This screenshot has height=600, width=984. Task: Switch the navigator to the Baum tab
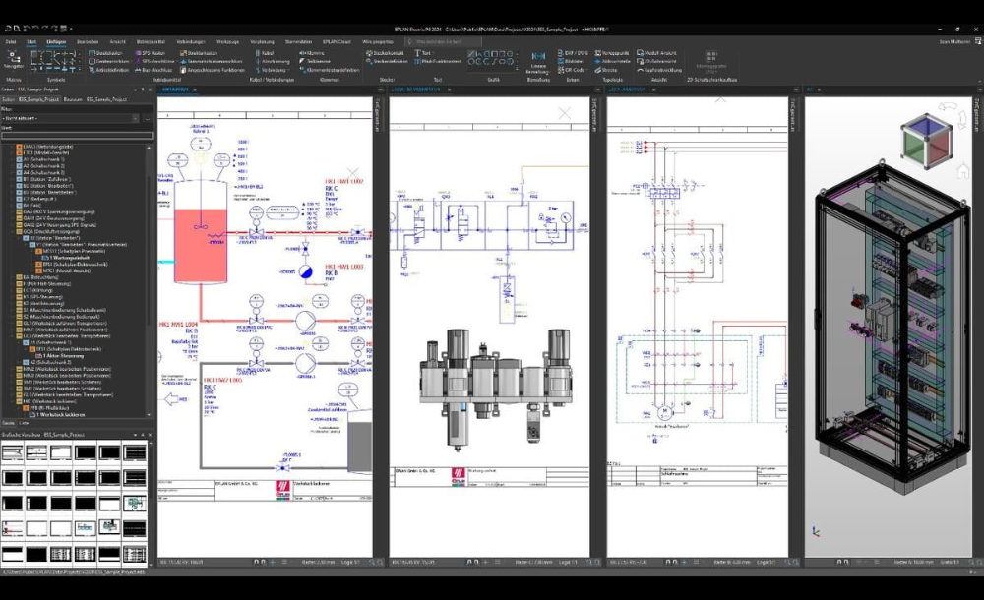click(x=8, y=423)
